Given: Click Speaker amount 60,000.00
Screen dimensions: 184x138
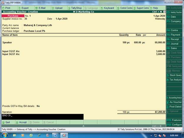Looking at the screenshot, I should point(160,42).
